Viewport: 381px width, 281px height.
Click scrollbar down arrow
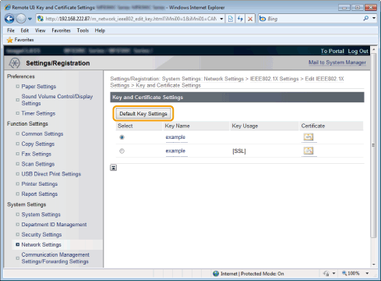pyautogui.click(x=374, y=265)
